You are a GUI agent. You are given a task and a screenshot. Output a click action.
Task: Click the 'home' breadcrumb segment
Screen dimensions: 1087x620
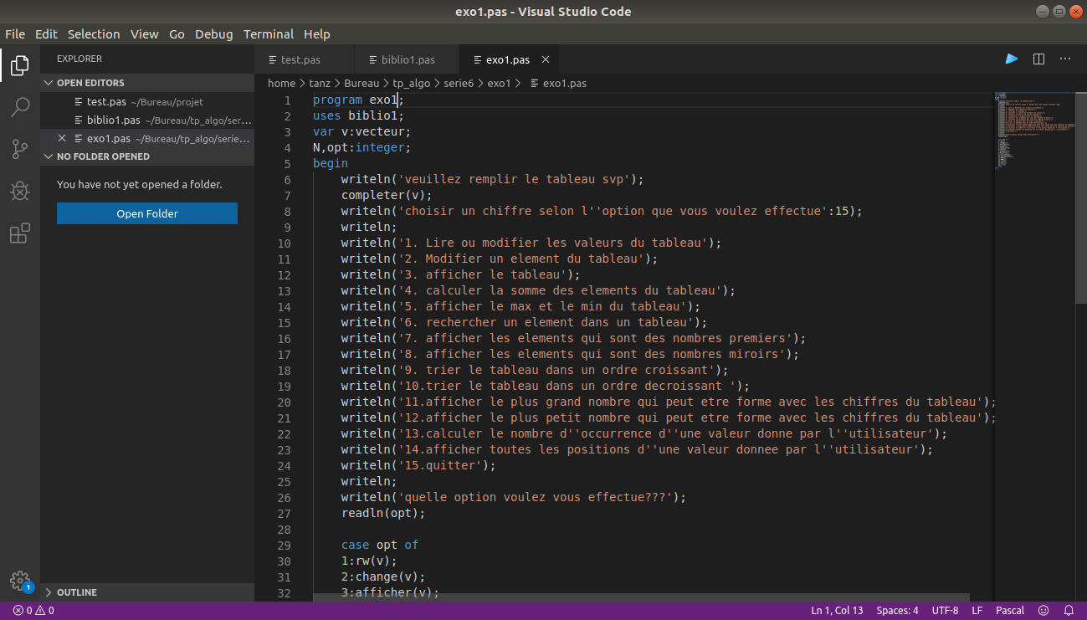click(x=281, y=83)
